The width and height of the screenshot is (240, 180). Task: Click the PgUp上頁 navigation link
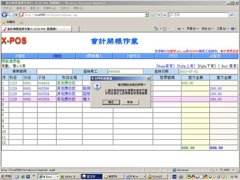pyautogui.click(x=186, y=66)
